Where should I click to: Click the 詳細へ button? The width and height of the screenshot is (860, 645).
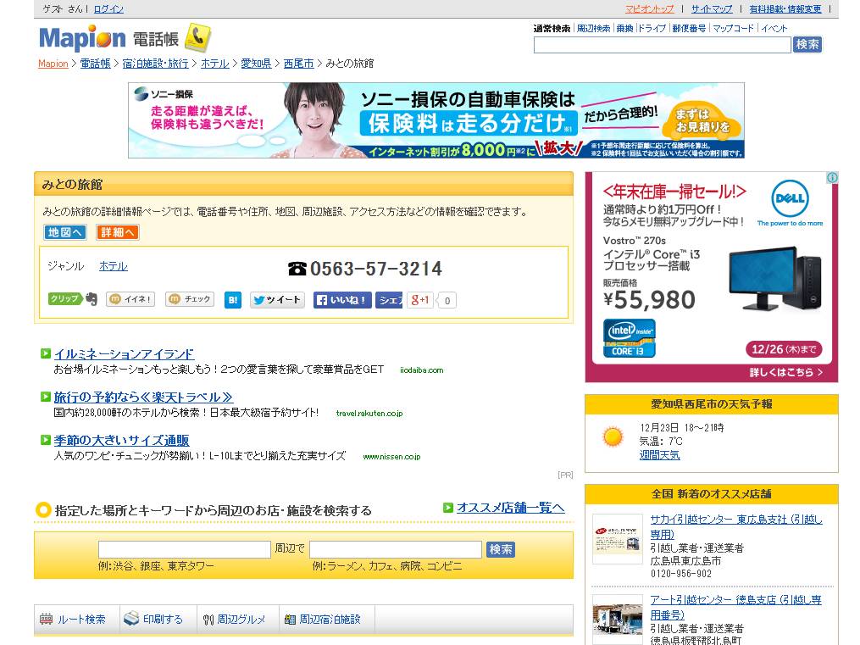(118, 232)
